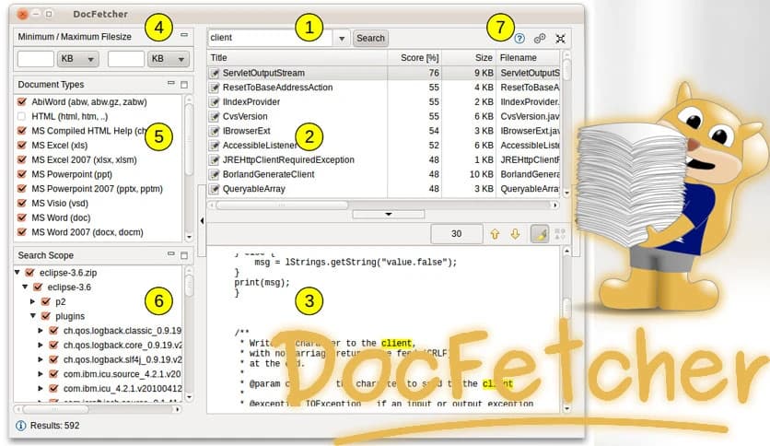Viewport: 770px width, 446px height.
Task: Select com.ibm.icu_4.2.1 tree item
Action: [122, 389]
